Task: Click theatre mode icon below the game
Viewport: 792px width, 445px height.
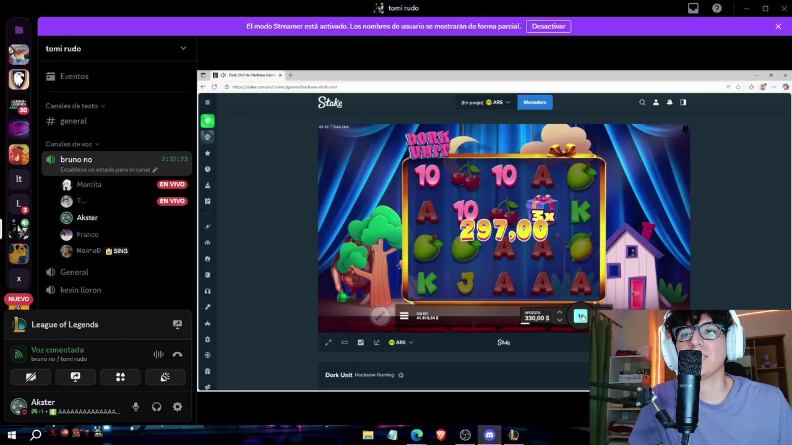Action: coord(345,342)
